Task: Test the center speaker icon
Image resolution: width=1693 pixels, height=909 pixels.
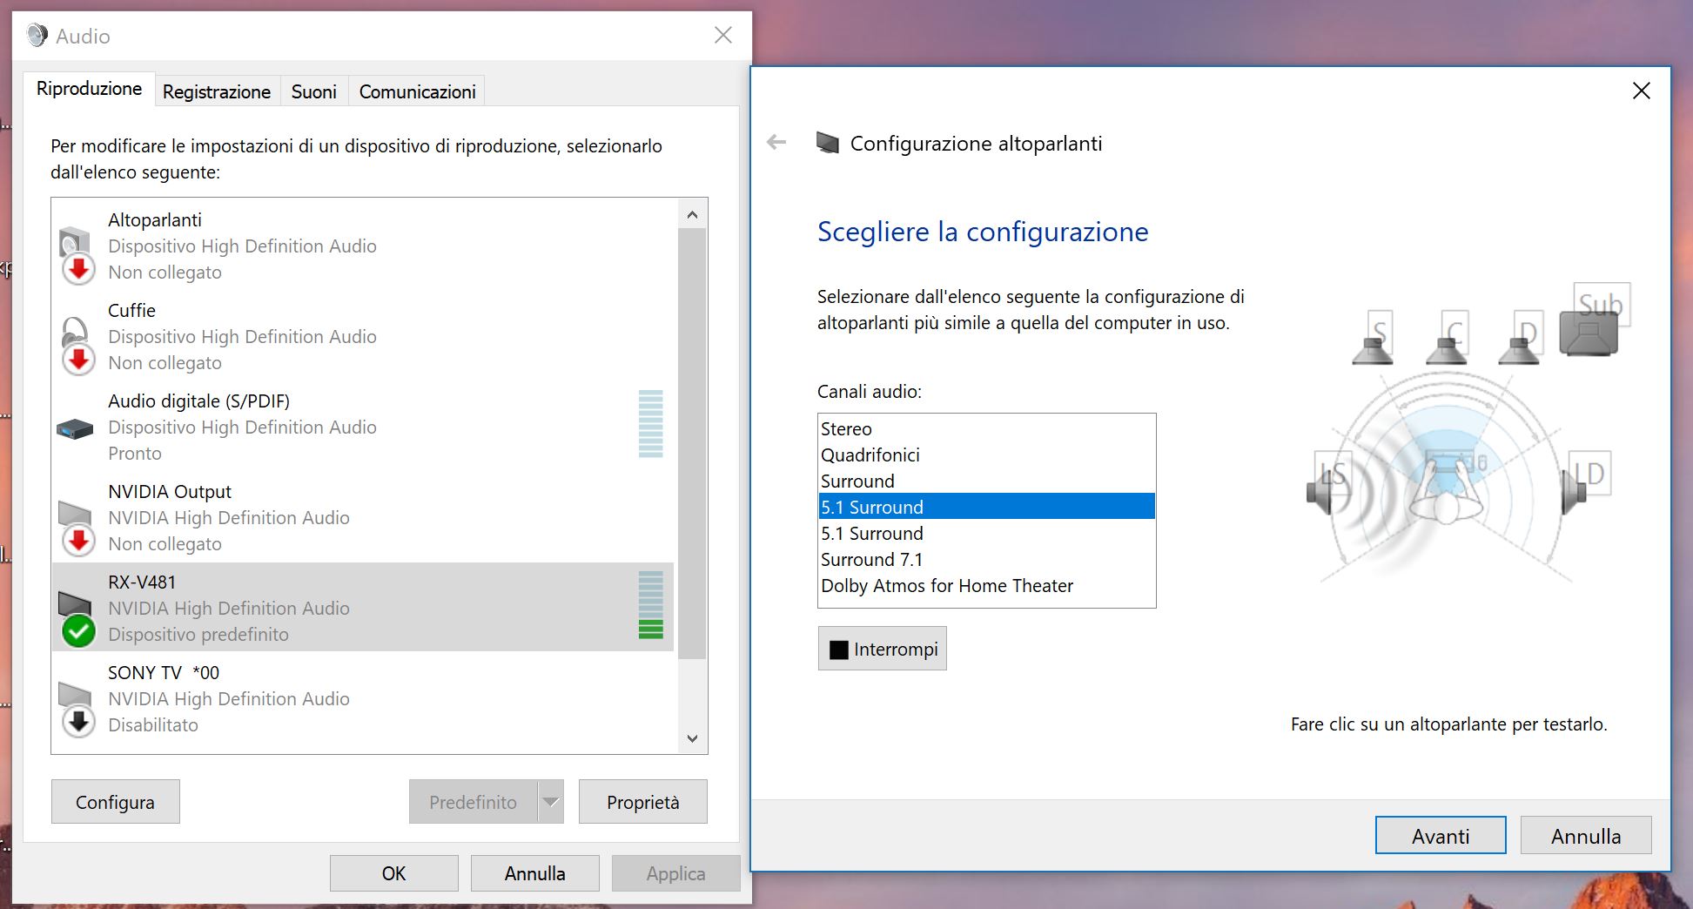Action: point(1448,338)
